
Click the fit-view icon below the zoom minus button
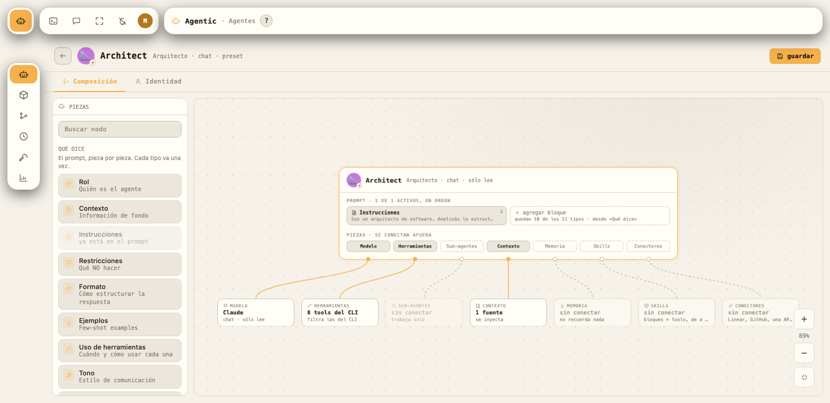point(804,377)
